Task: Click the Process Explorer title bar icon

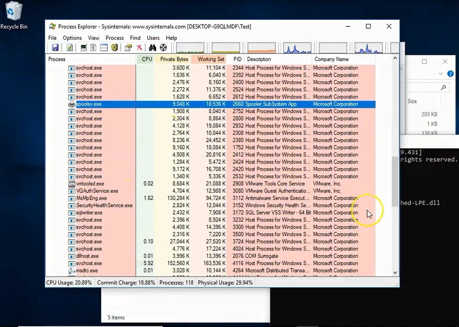Action: coord(53,26)
